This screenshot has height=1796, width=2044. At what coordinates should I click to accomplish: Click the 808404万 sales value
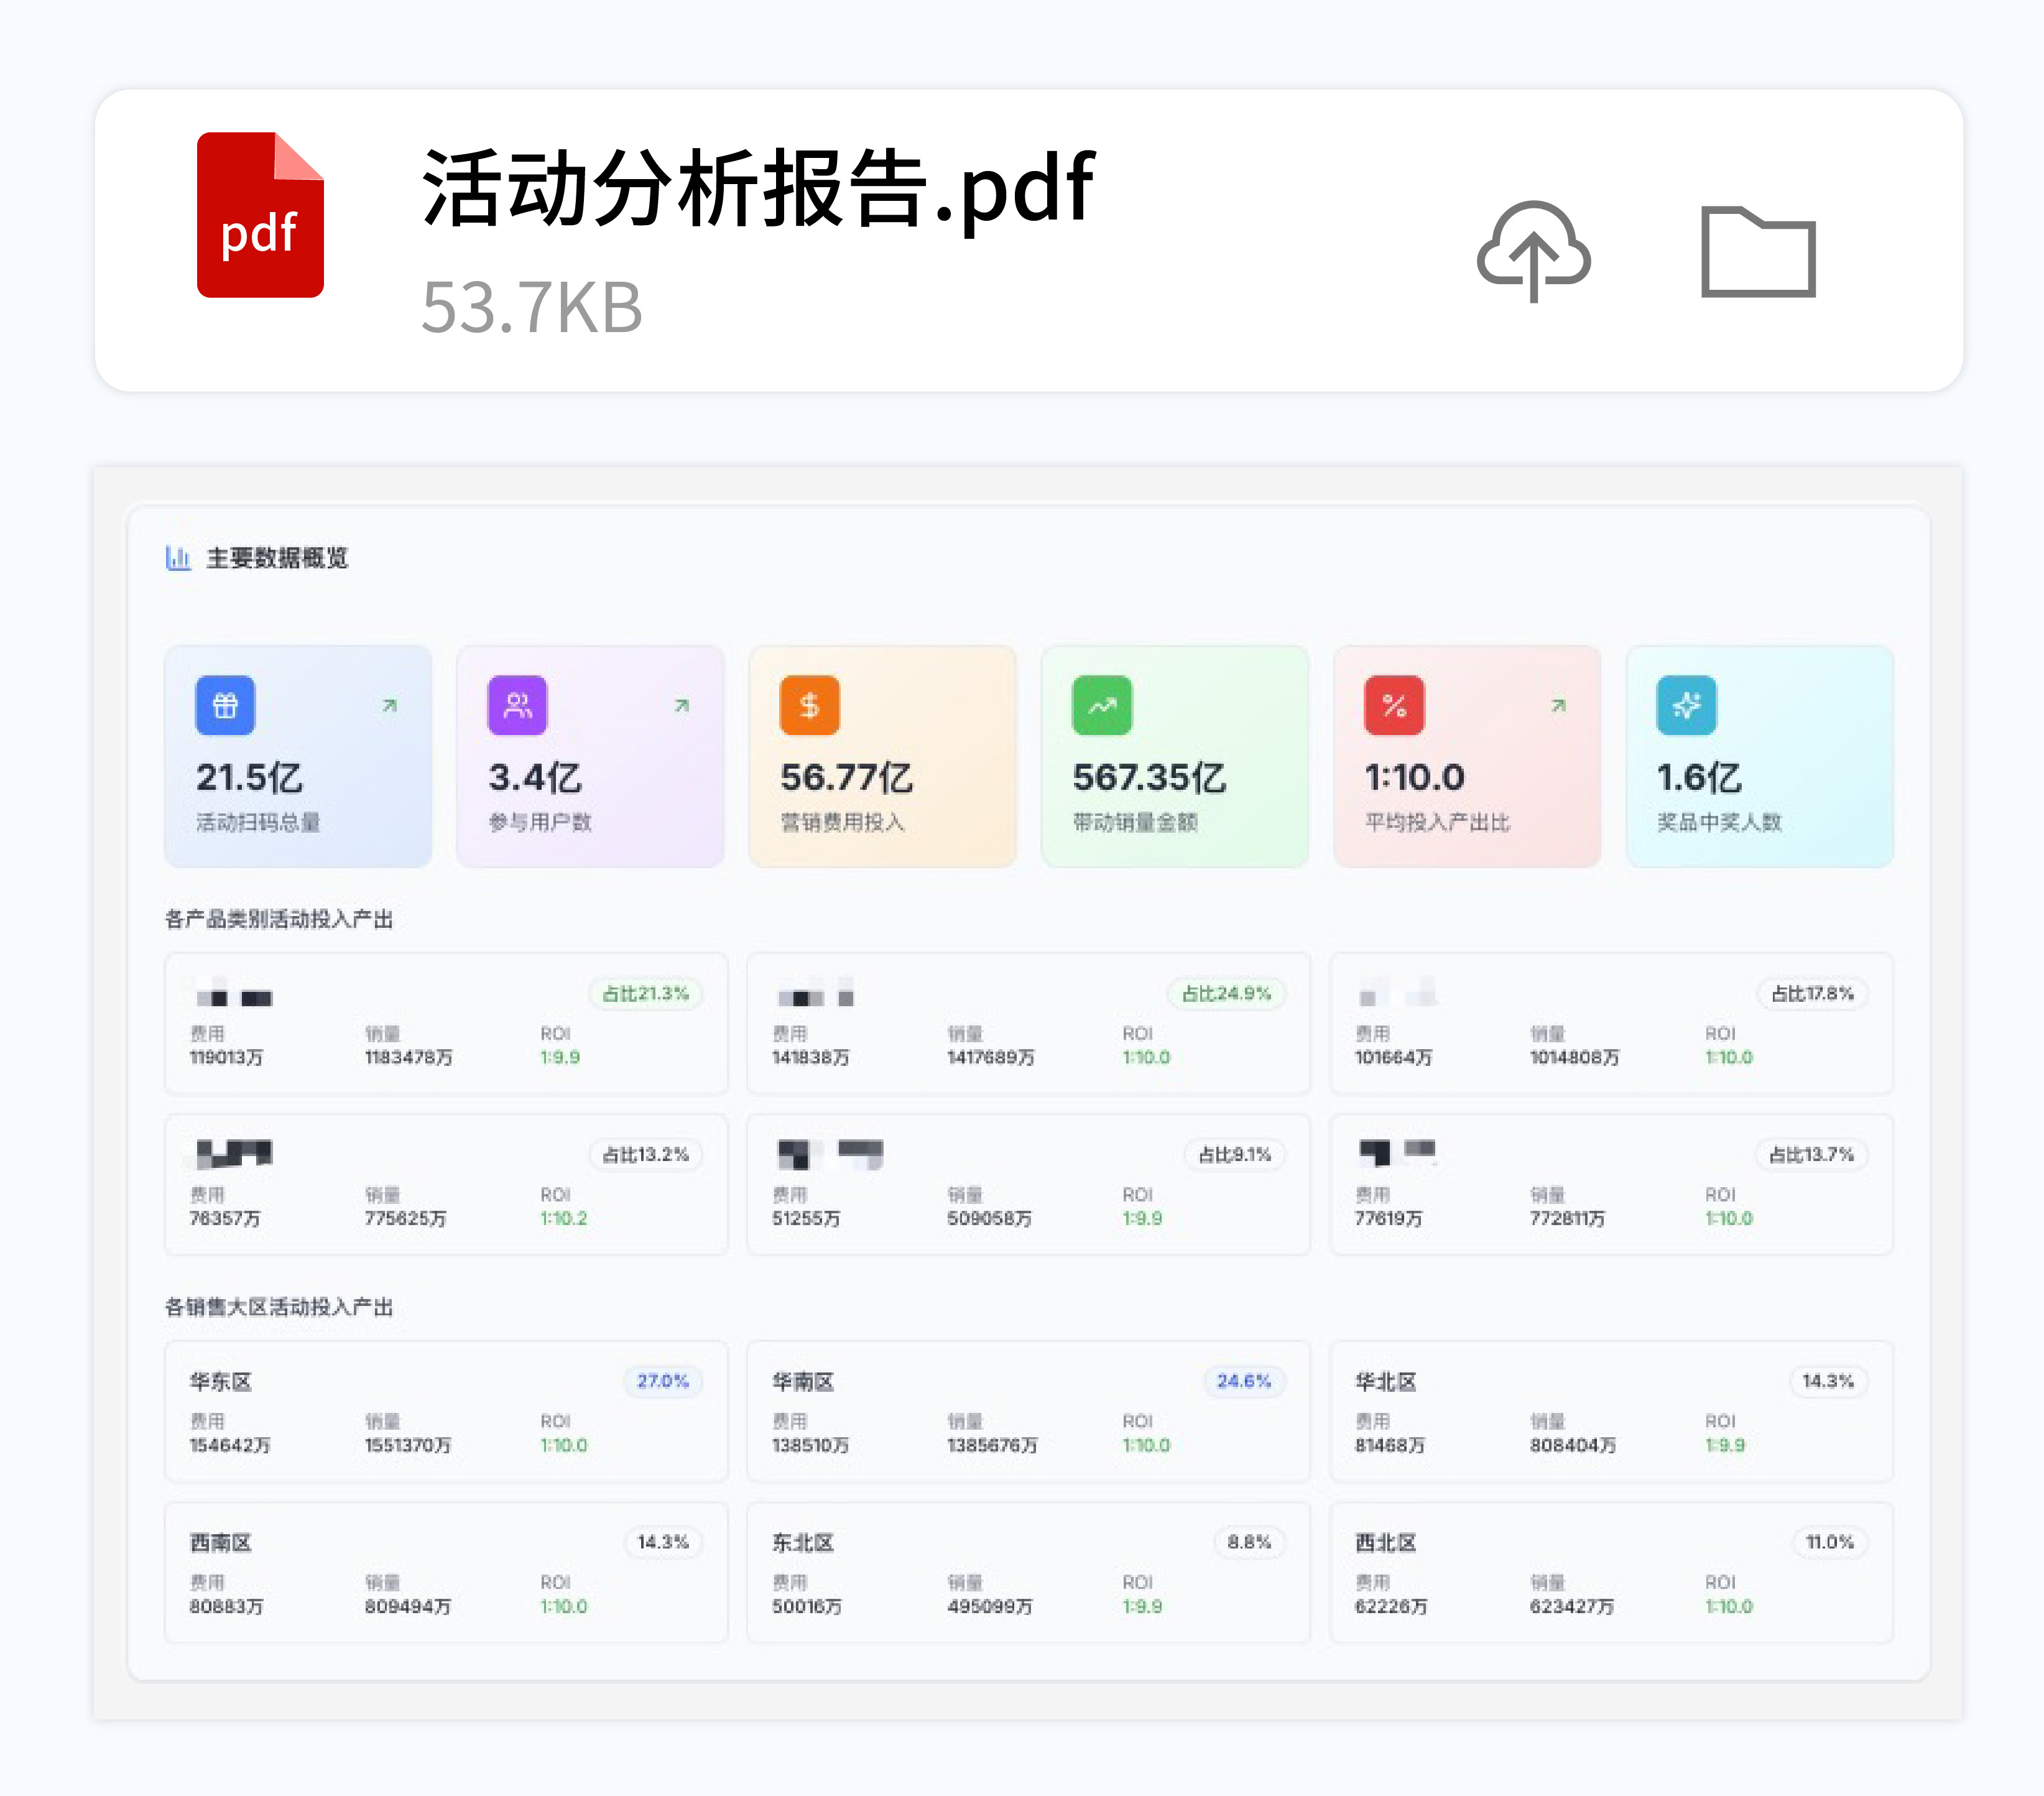click(x=1573, y=1445)
